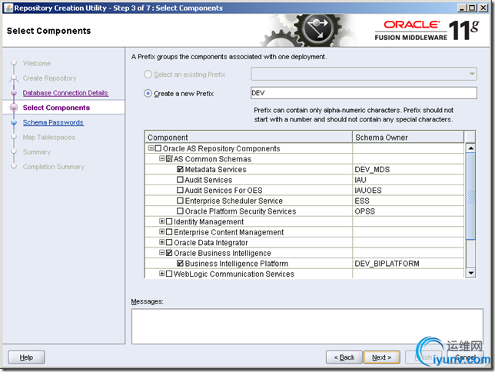Click the DEV_BIPLATFORM schema owner cell
The height and width of the screenshot is (372, 495).
(408, 264)
